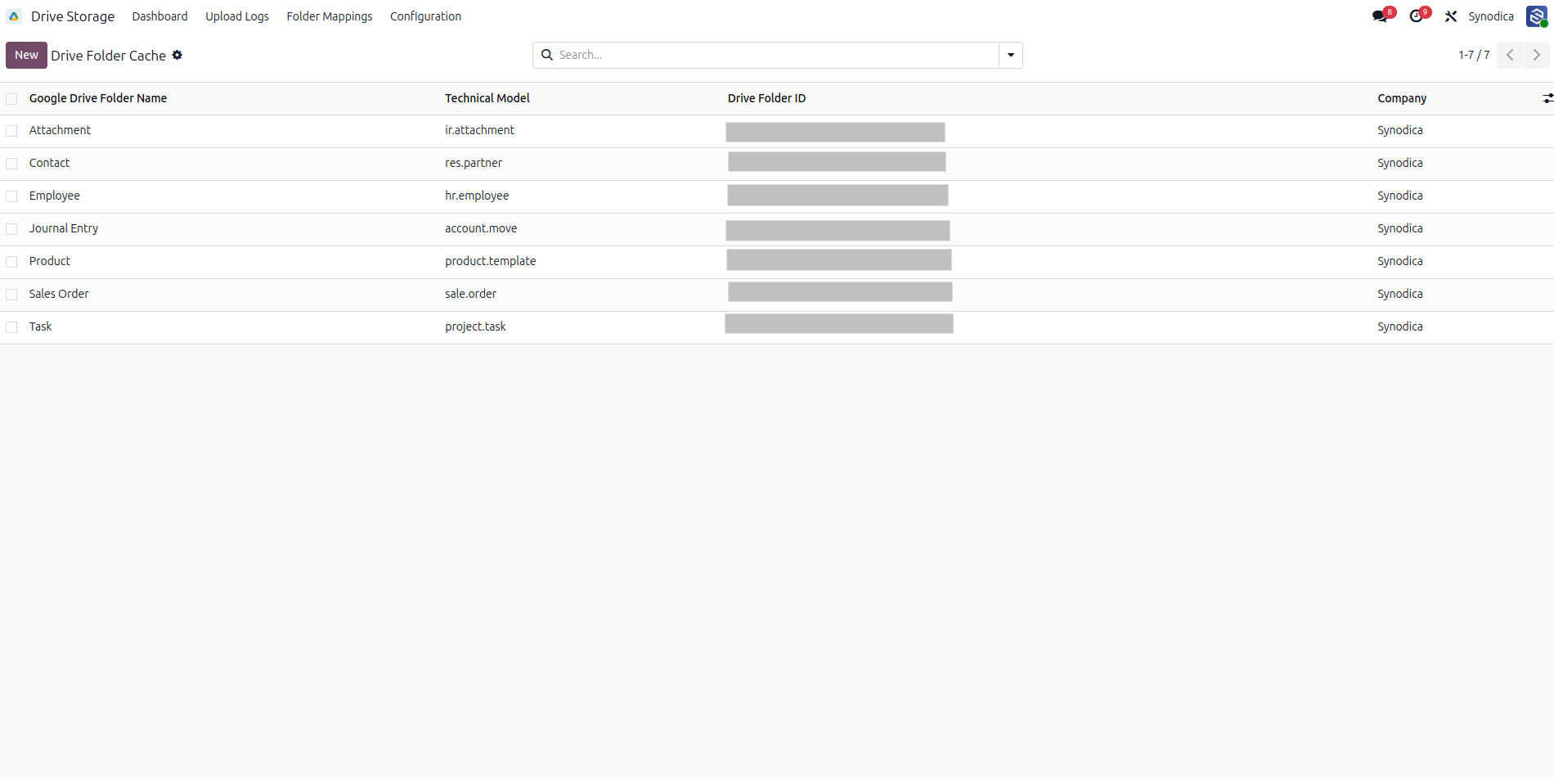Screen dimensions: 1554x779
Task: Open the Task folder record
Action: coord(40,326)
